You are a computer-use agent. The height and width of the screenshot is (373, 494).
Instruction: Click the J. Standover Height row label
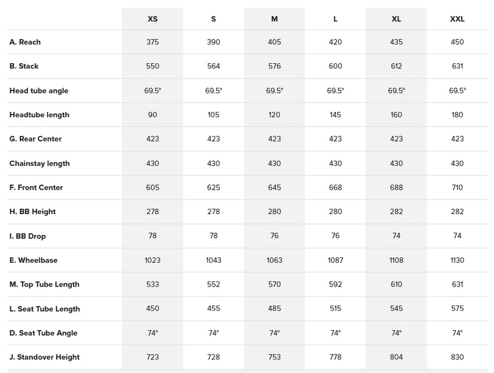click(44, 357)
